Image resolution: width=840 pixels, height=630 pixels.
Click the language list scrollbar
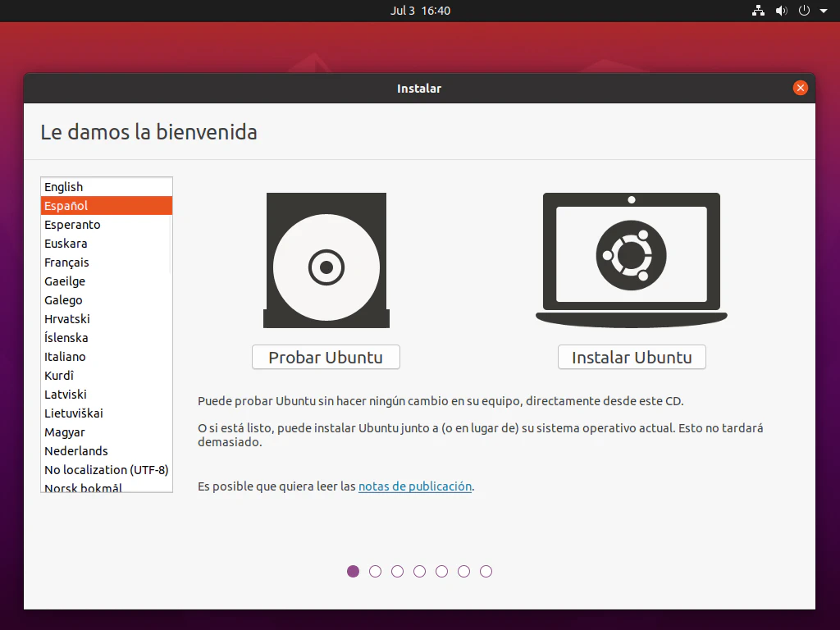pyautogui.click(x=171, y=246)
